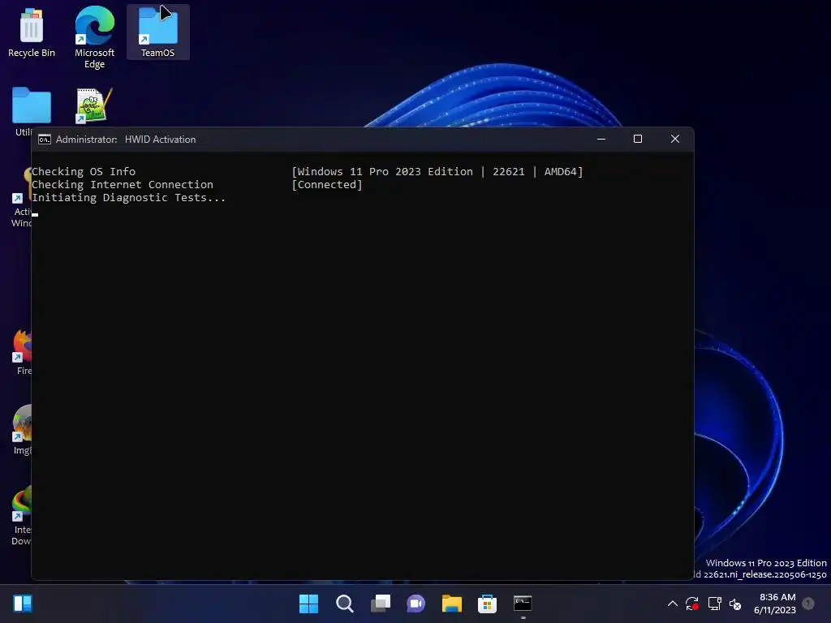The height and width of the screenshot is (623, 831).
Task: Click the 'Checking Internet Connection' line
Action: (x=123, y=184)
